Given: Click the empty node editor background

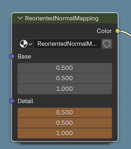Looking at the screenshot, I should click(x=65, y=6).
